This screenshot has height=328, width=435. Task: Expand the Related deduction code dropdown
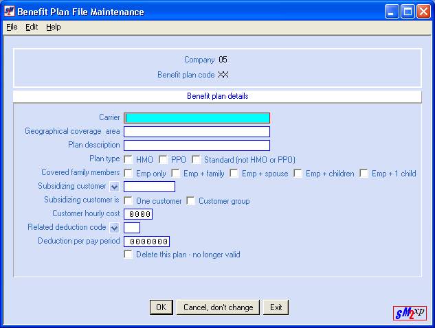click(114, 228)
